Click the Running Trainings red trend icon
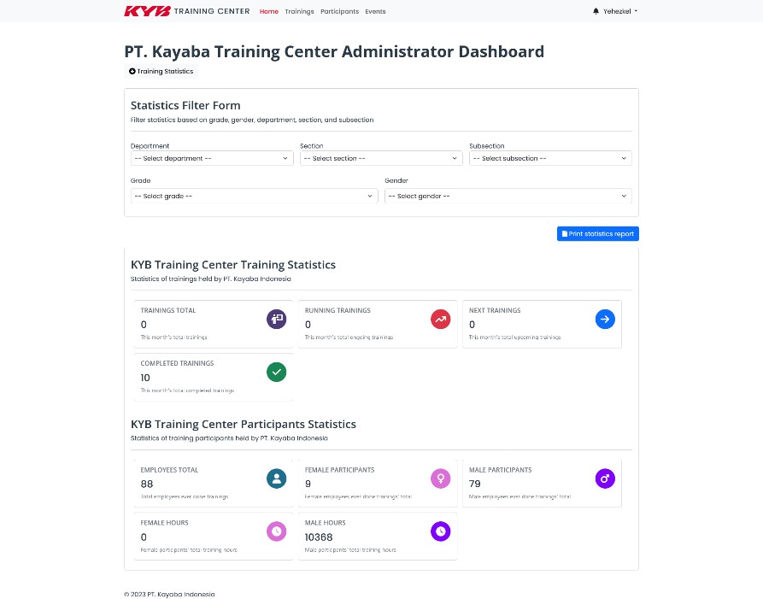The image size is (763, 599). click(x=440, y=319)
